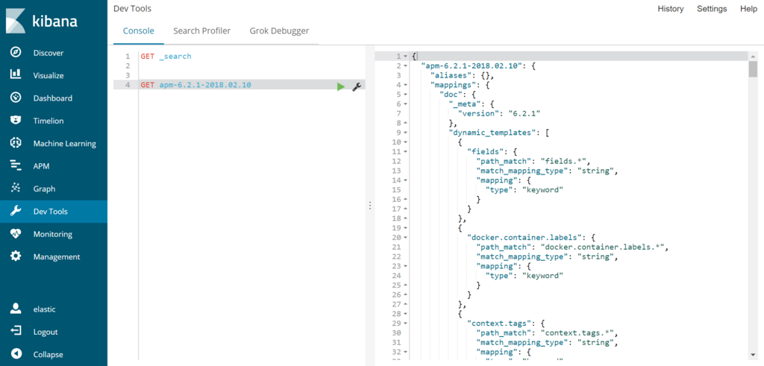Collapse "context.tags" fold arrow line 29
The width and height of the screenshot is (764, 366).
tap(405, 324)
